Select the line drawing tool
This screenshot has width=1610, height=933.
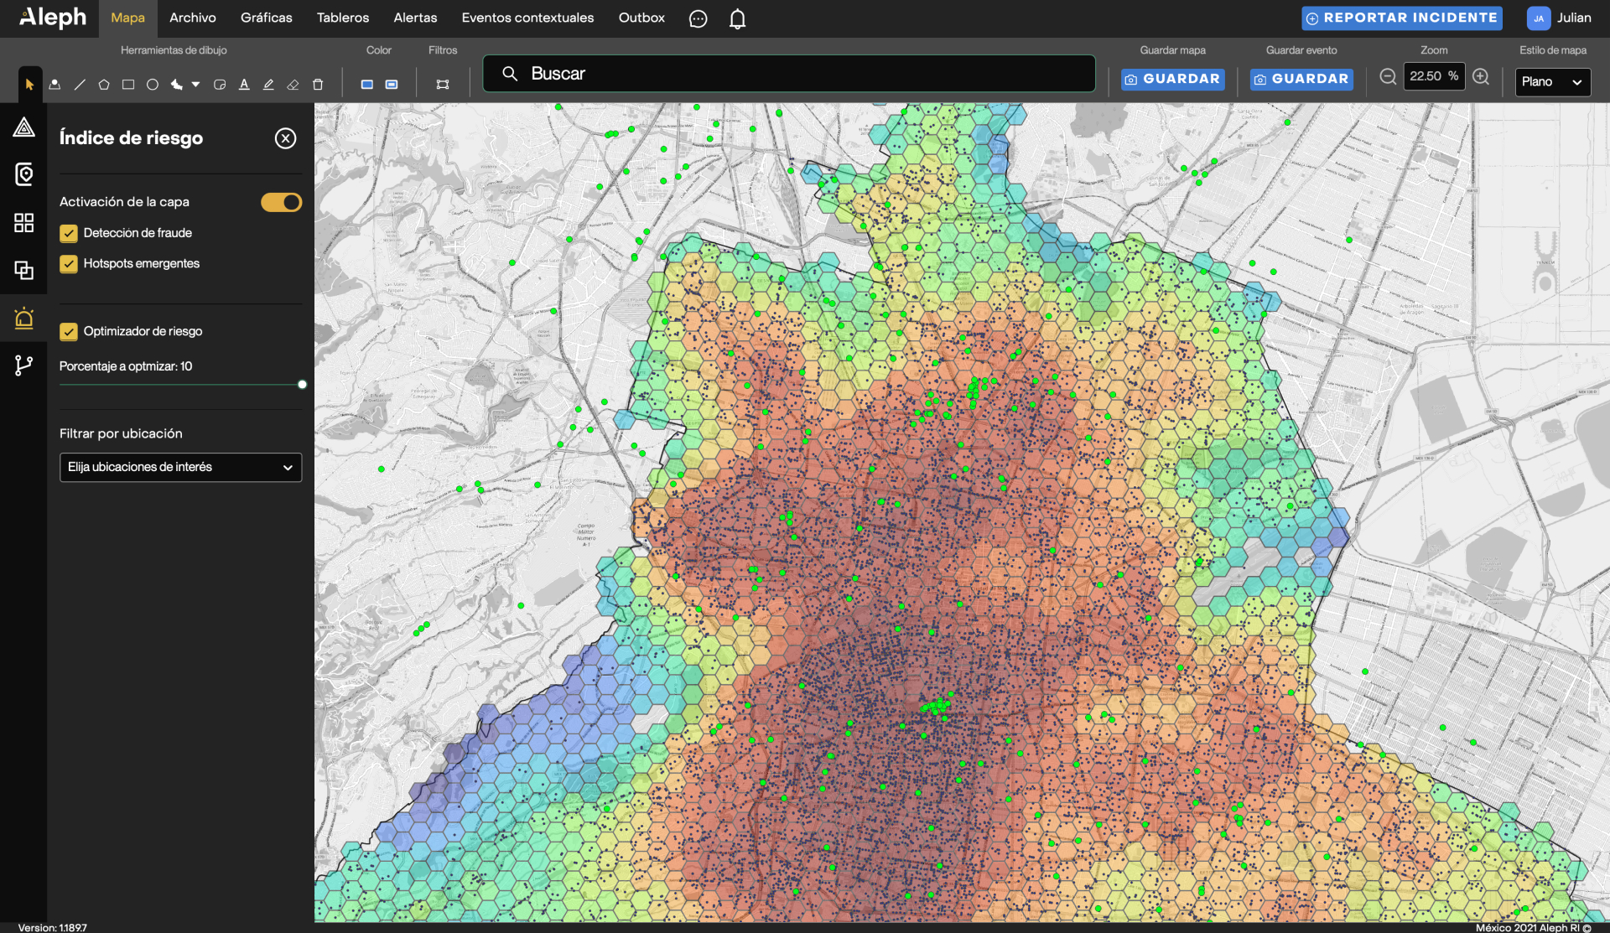tap(80, 85)
